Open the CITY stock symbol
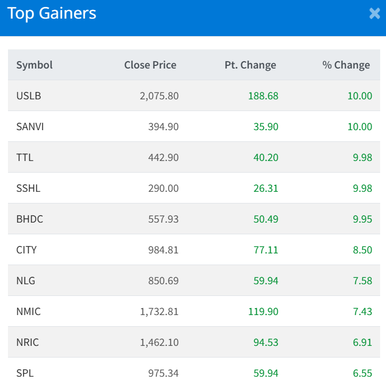 point(27,250)
